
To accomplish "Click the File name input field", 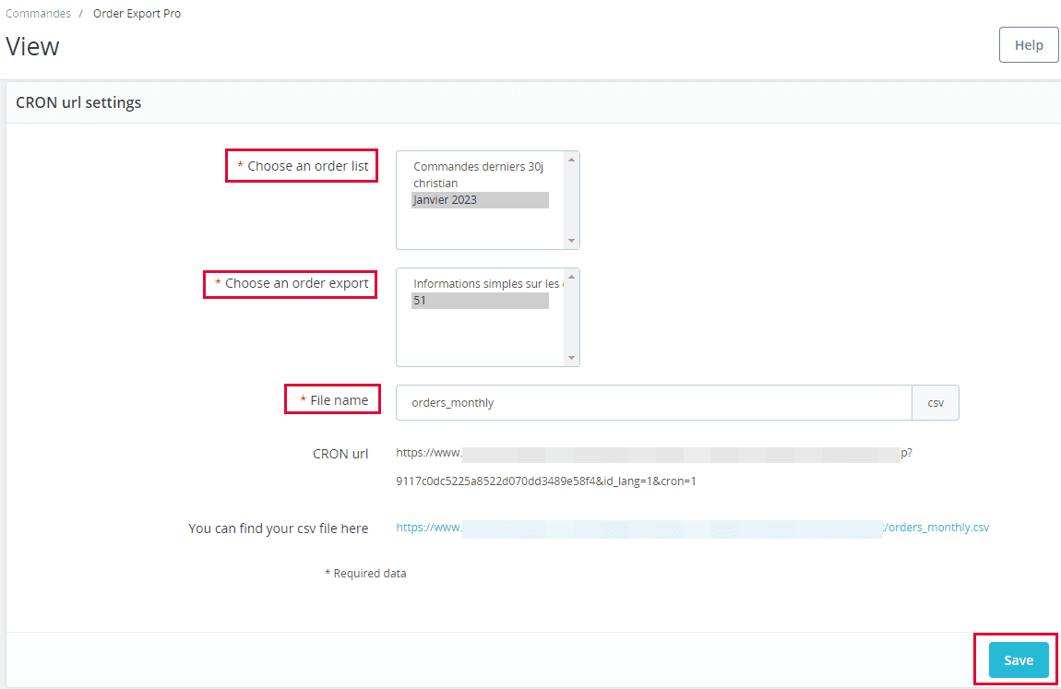I will point(653,403).
